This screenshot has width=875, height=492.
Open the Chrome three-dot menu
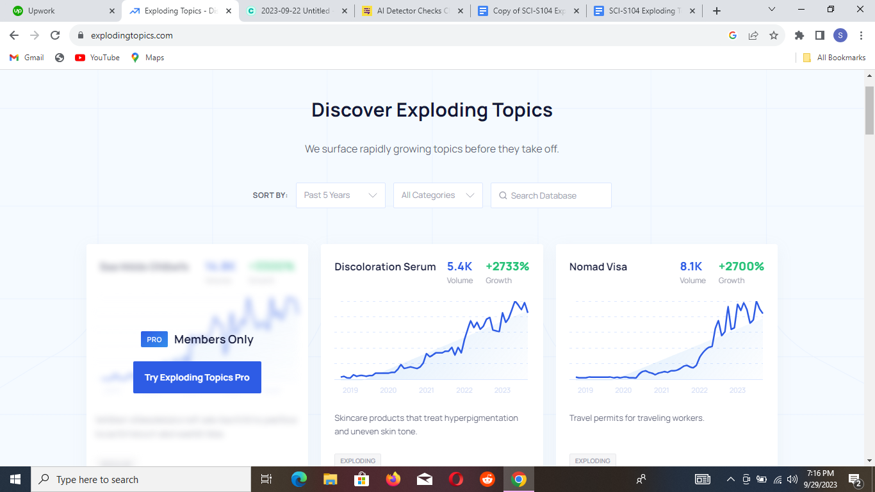pos(861,35)
